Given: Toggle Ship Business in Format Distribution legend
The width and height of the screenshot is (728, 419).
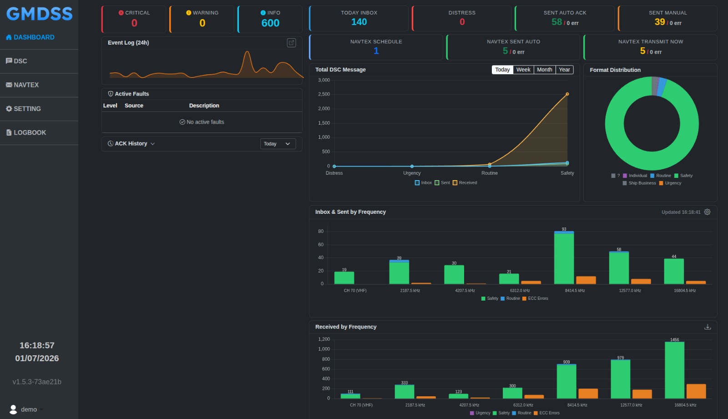Looking at the screenshot, I should click(x=639, y=183).
